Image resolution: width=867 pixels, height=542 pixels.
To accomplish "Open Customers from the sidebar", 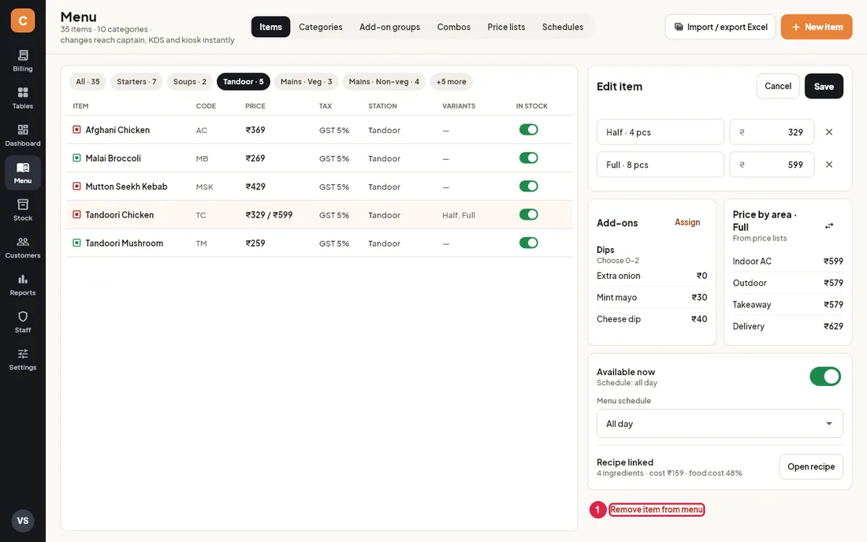I will tap(23, 247).
